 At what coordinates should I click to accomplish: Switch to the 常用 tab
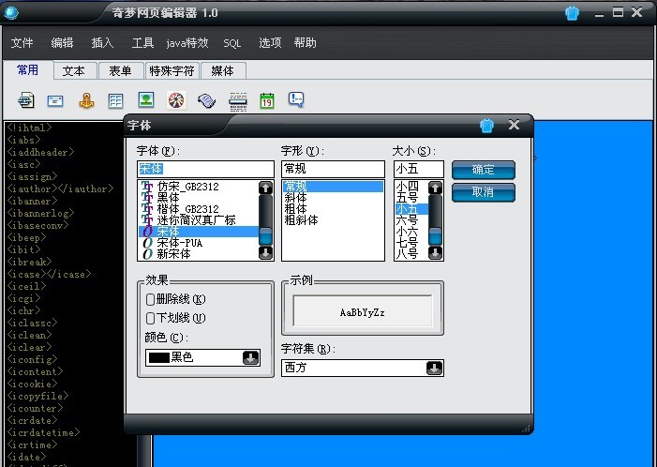pos(28,70)
